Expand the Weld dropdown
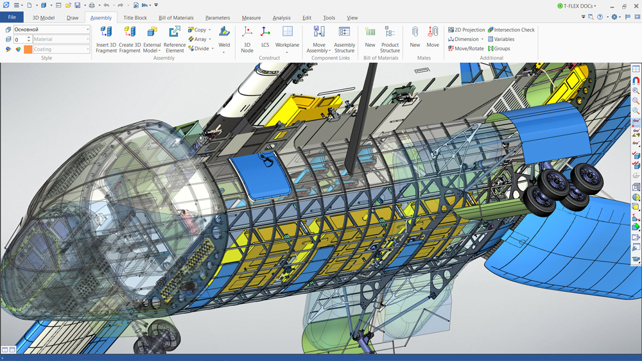 tap(224, 53)
